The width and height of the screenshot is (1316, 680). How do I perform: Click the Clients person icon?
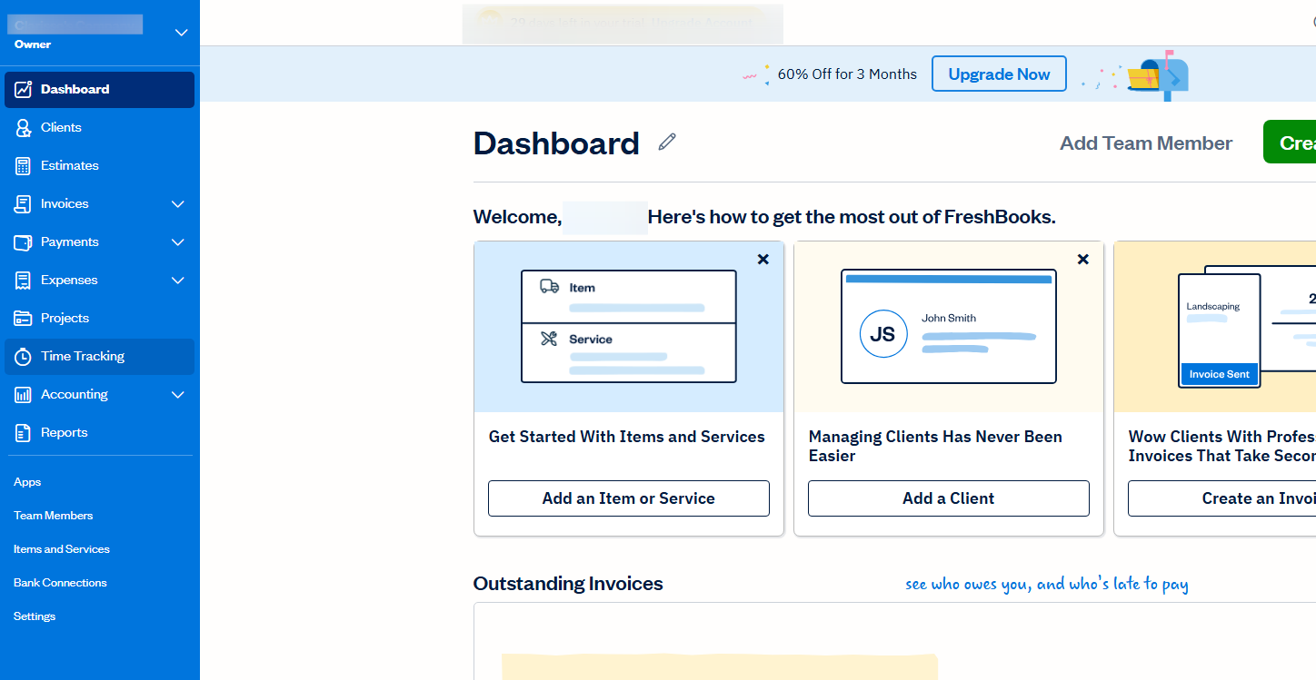point(24,127)
